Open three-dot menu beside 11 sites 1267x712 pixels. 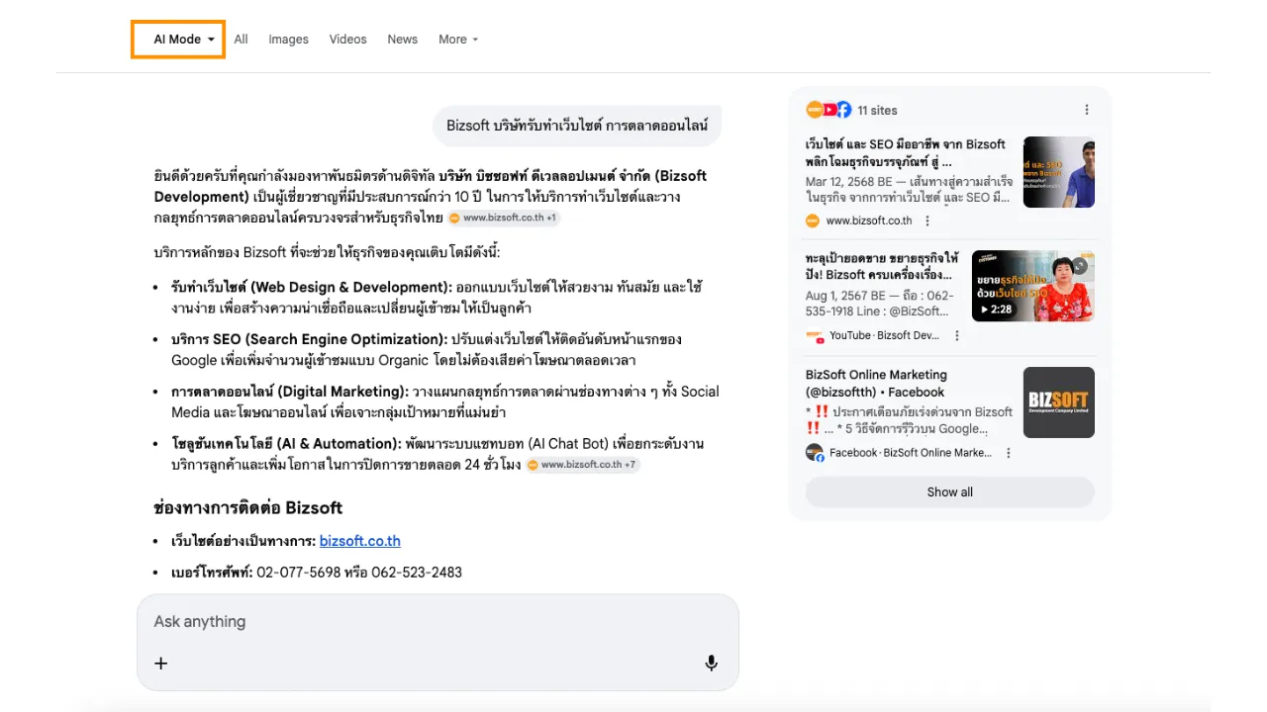1086,110
